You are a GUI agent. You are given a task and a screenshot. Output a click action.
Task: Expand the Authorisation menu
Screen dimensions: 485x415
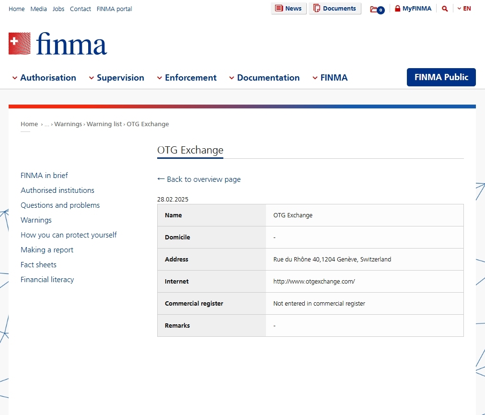(44, 78)
